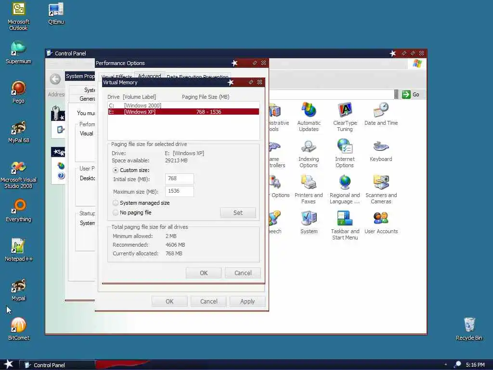Image resolution: width=493 pixels, height=370 pixels.
Task: Click the system tray clock showing 5:16 PM
Action: 475,365
